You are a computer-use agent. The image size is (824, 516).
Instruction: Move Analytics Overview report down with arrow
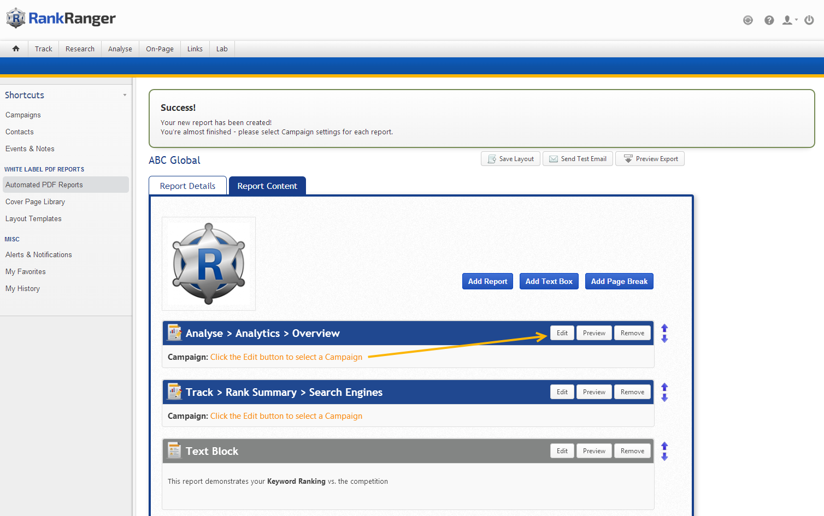pos(664,339)
